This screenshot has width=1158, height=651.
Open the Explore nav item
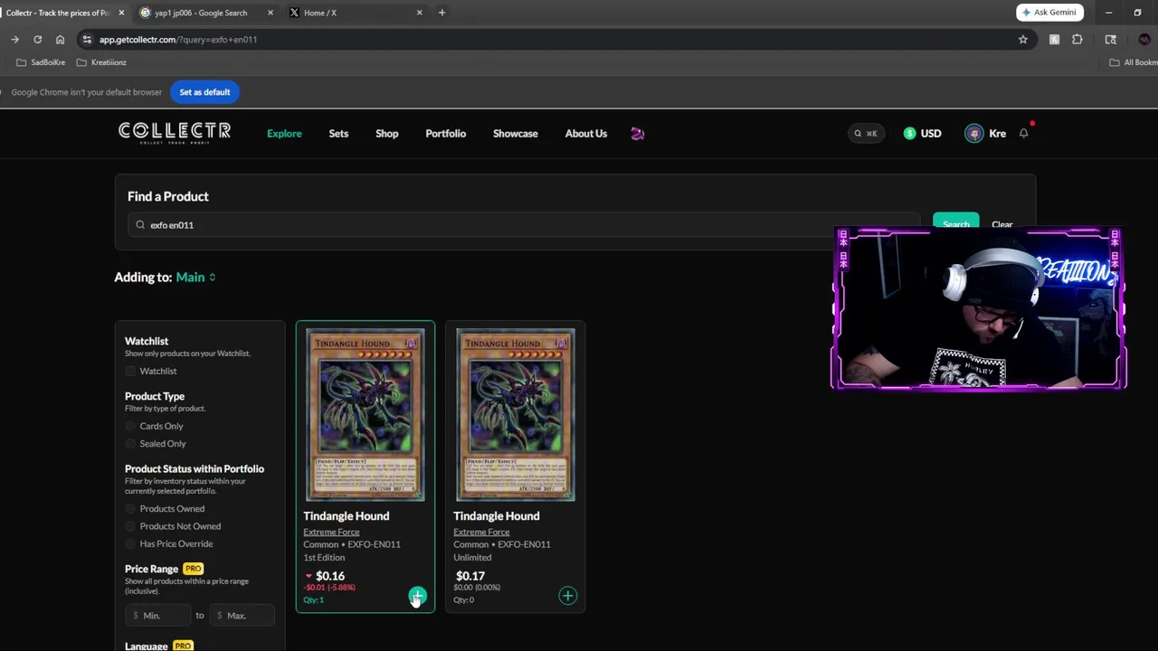tap(284, 134)
